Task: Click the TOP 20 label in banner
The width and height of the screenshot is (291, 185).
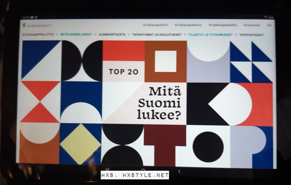Action: 124,72
